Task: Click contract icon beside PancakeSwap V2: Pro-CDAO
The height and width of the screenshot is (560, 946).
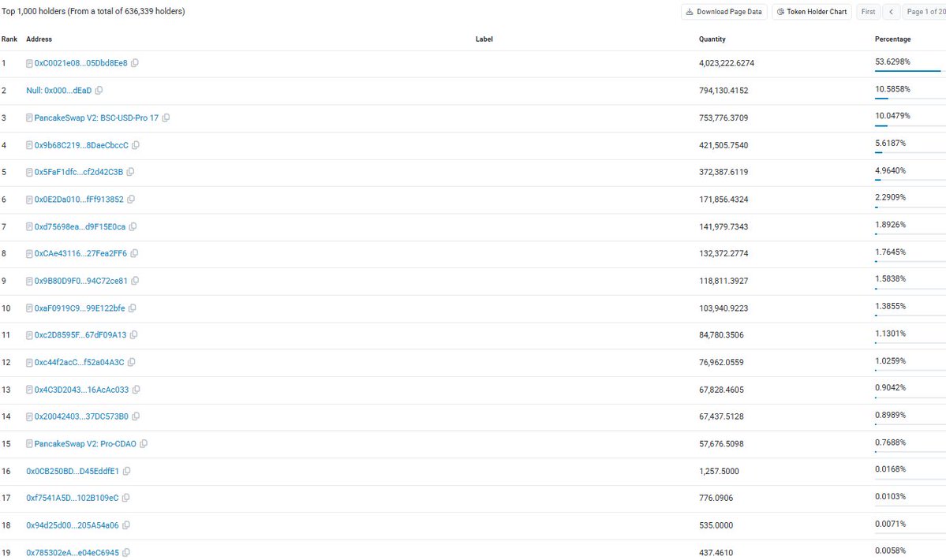Action: (29, 443)
